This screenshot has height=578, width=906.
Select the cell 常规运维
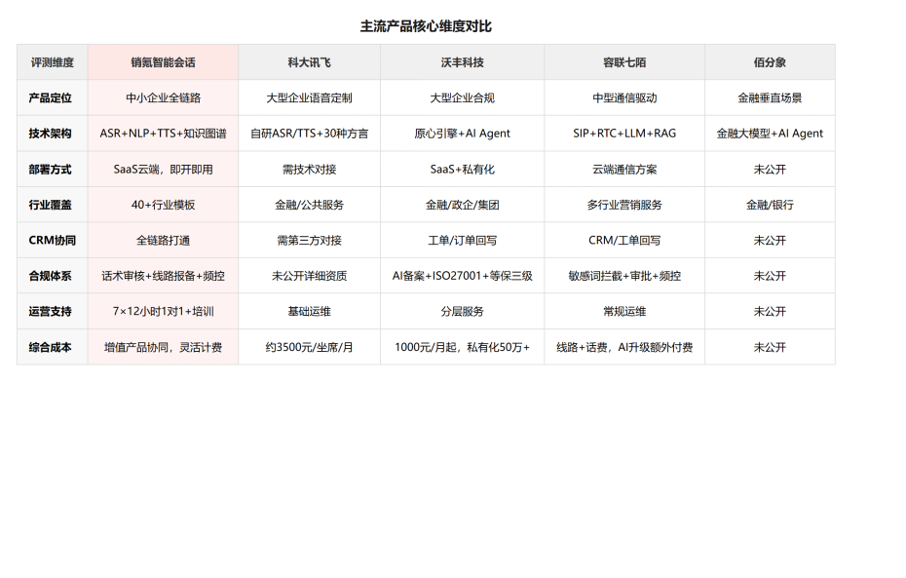tap(624, 312)
